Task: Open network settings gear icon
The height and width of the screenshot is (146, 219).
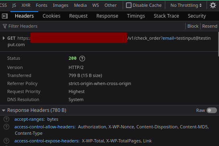Action: [213, 6]
